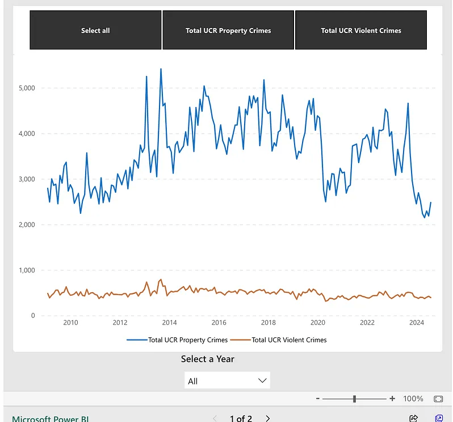Click the 100% zoom level text
This screenshot has height=422, width=453.
(413, 399)
